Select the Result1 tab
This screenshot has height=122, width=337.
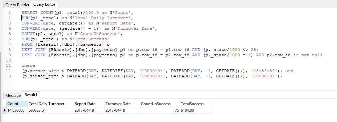[x=31, y=95]
